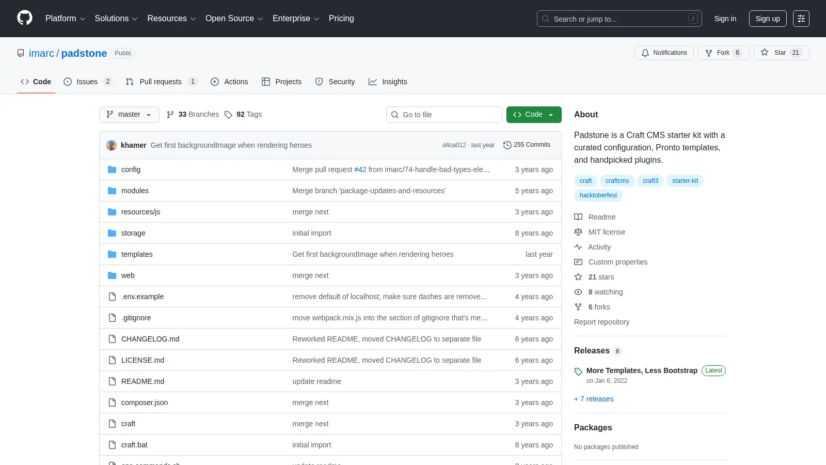Image resolution: width=826 pixels, height=465 pixels.
Task: Switch to the Insights tab
Action: [388, 82]
